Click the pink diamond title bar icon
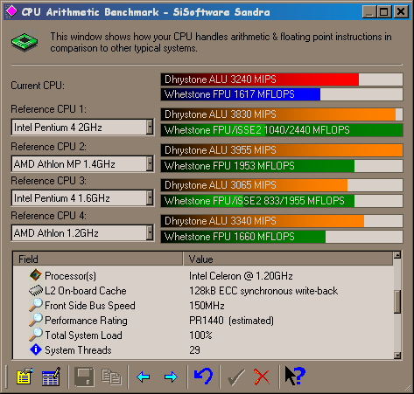 pos(11,11)
